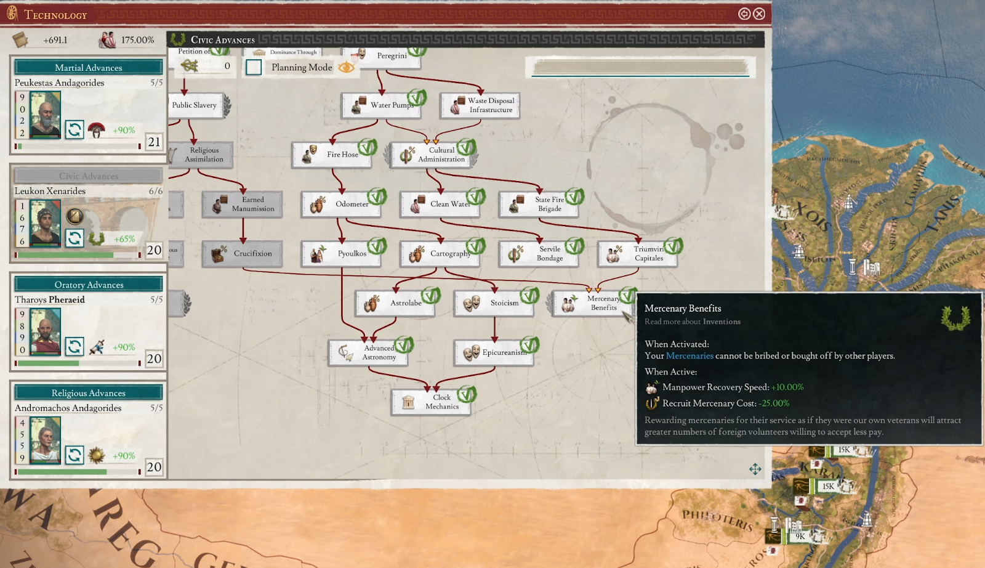Open Leukon Xenarides' portrait
985x568 pixels.
click(46, 223)
